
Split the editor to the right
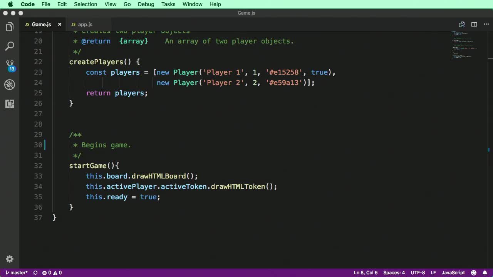474,24
